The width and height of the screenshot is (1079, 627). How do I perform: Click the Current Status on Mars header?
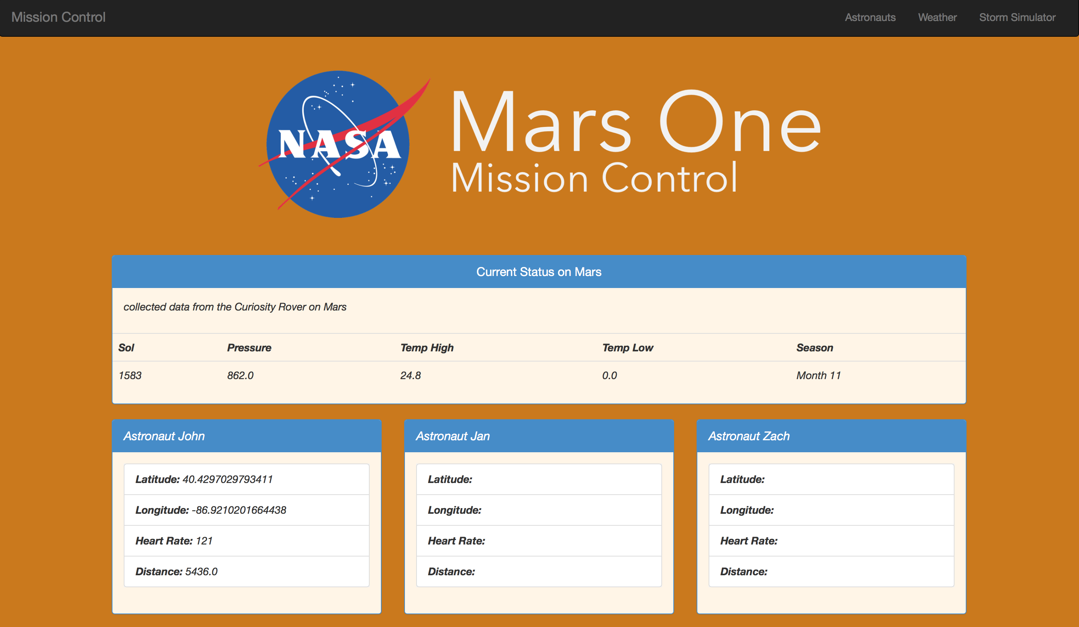click(x=539, y=272)
